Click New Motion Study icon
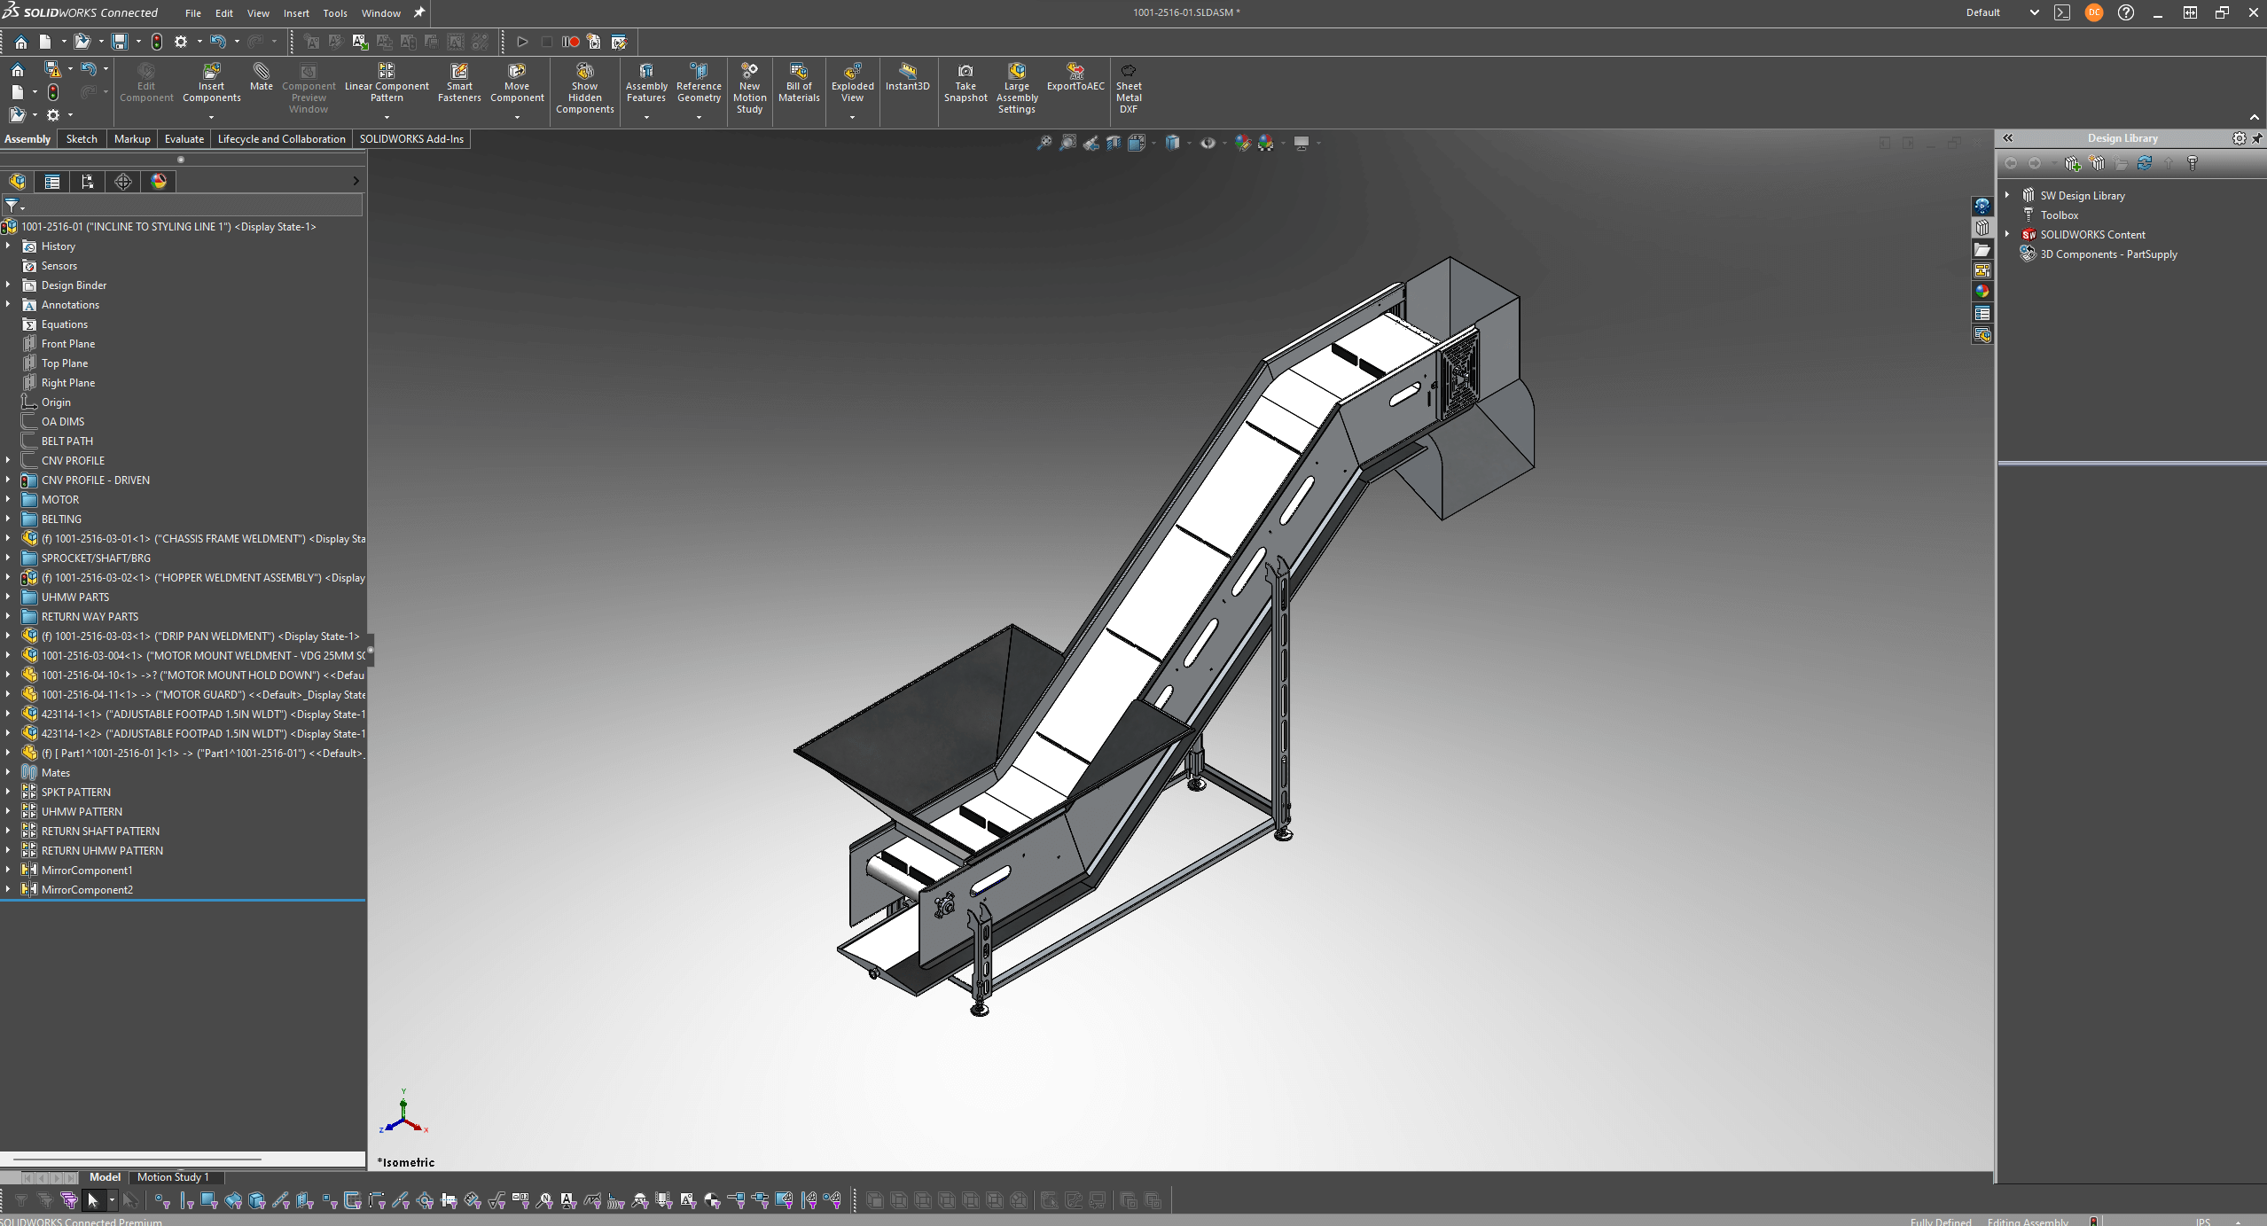Screen dimensions: 2267x1226 [x=749, y=72]
